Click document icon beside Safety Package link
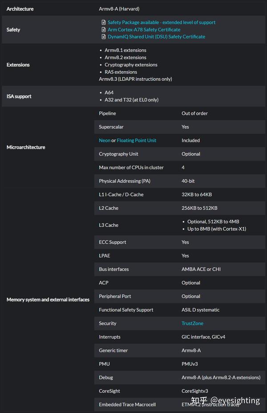The height and width of the screenshot is (413, 267). point(104,22)
